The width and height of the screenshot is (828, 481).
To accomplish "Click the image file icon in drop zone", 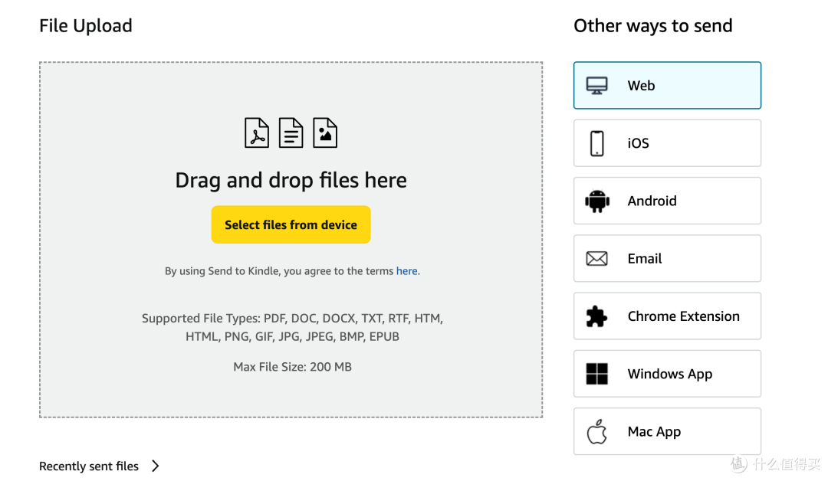I will [x=325, y=133].
